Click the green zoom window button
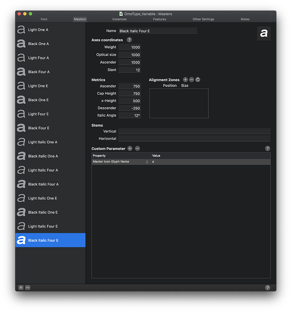Viewport: 292px width, 312px height. point(30,14)
